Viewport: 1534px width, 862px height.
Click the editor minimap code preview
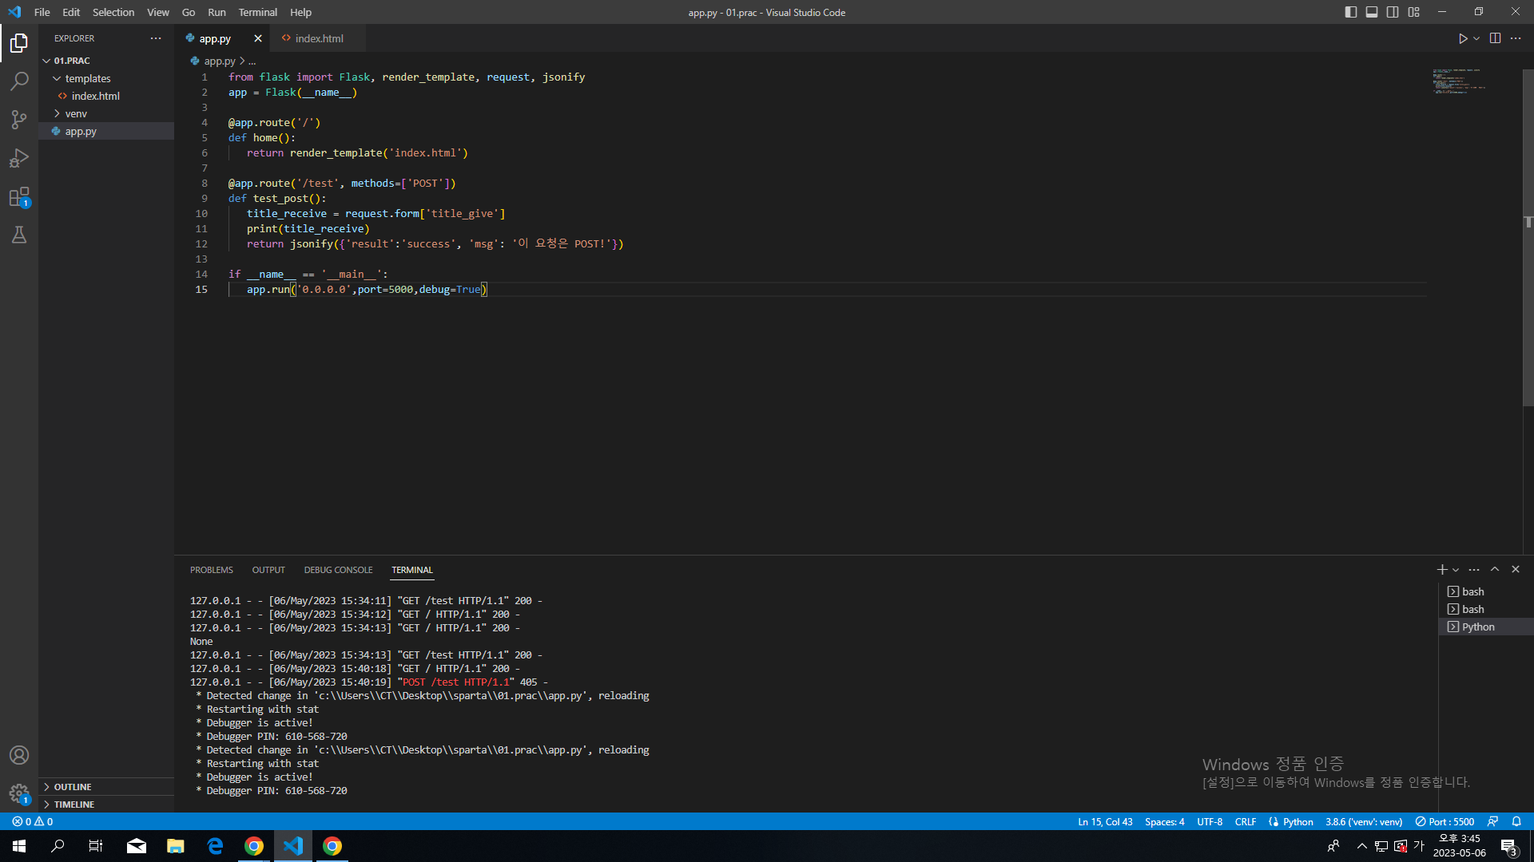1459,81
